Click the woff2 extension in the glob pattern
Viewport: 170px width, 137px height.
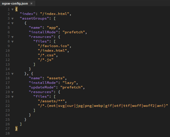coord(149,106)
